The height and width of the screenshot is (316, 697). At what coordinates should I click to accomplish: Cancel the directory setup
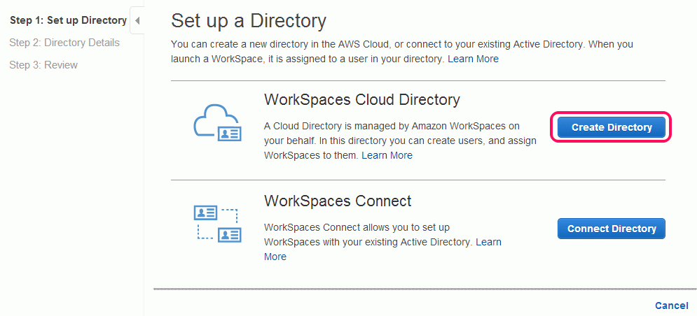click(671, 306)
